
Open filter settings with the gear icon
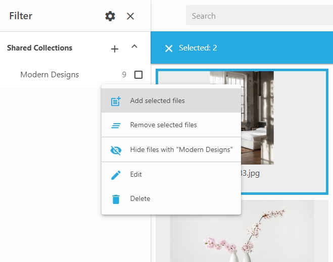click(110, 16)
